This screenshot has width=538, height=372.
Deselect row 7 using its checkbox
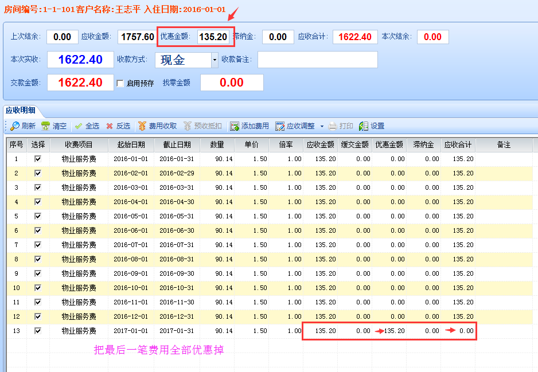pyautogui.click(x=38, y=245)
